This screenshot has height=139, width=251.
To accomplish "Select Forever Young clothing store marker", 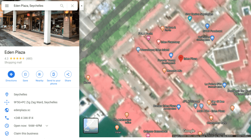I will coord(171,55).
